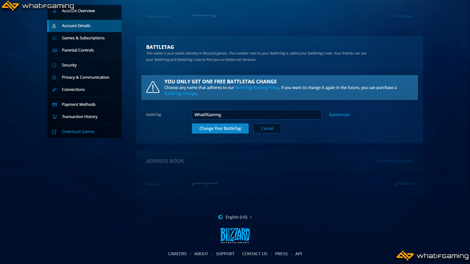Click Add New Address
Screen dimensions: 470x264
tap(395, 161)
